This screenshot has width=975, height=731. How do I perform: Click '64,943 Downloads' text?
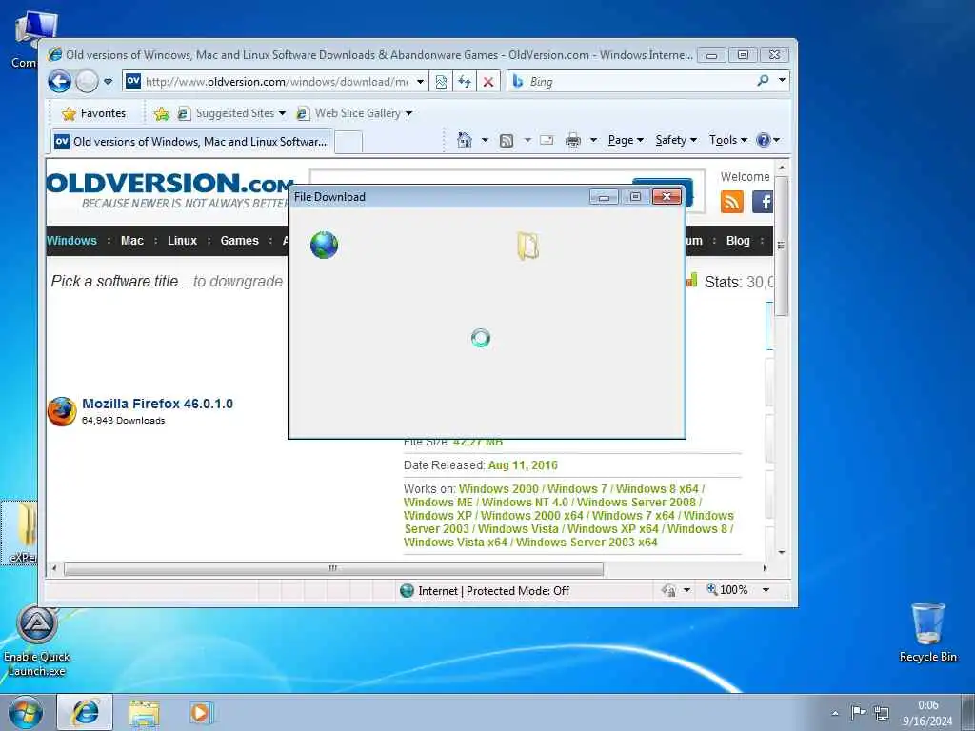click(123, 420)
